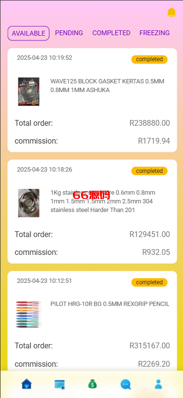Switch to the PENDING tab
The height and width of the screenshot is (398, 183).
pyautogui.click(x=69, y=33)
